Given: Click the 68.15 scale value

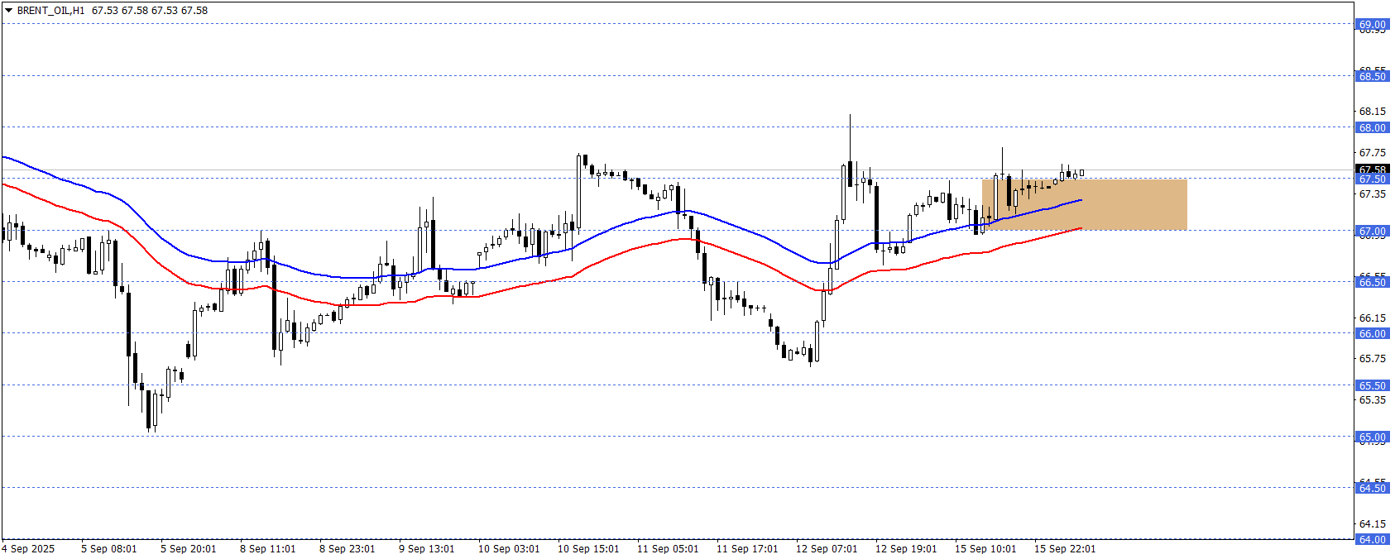Looking at the screenshot, I should tap(1372, 111).
